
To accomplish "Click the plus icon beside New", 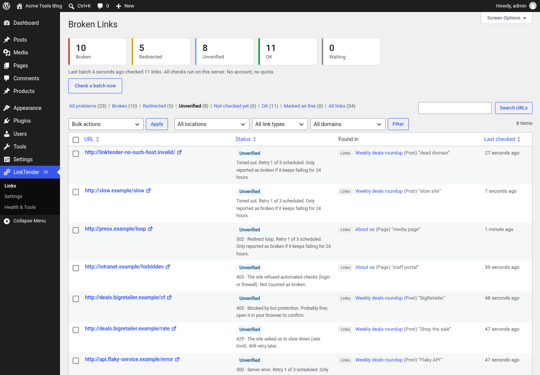I will tap(118, 6).
